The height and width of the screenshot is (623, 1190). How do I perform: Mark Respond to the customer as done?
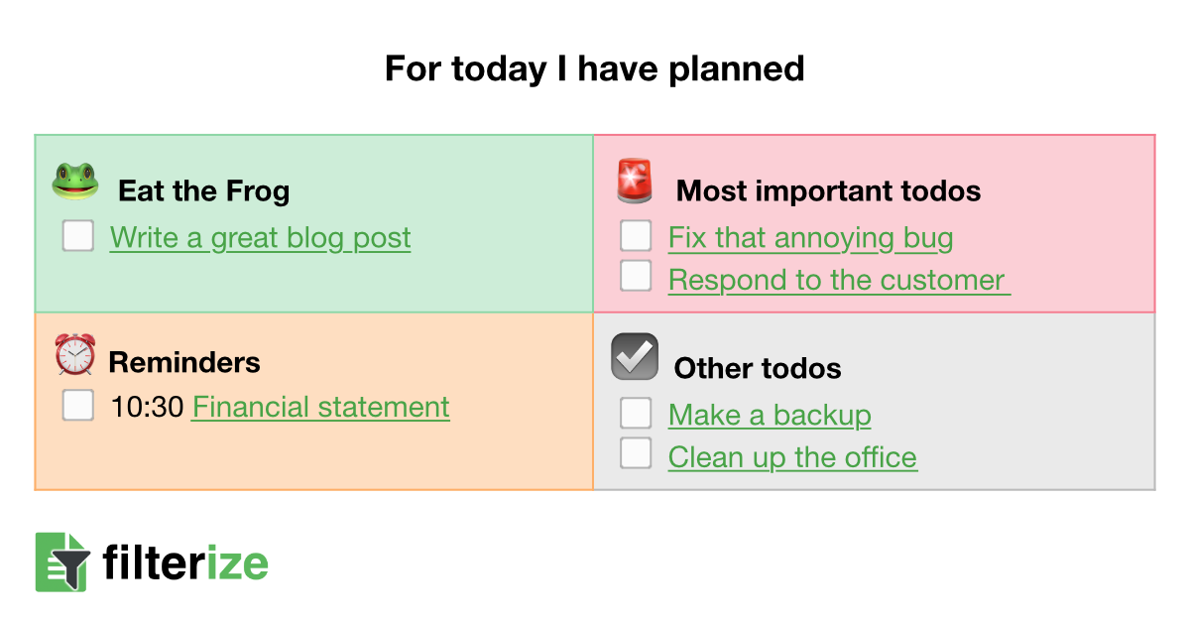(636, 276)
